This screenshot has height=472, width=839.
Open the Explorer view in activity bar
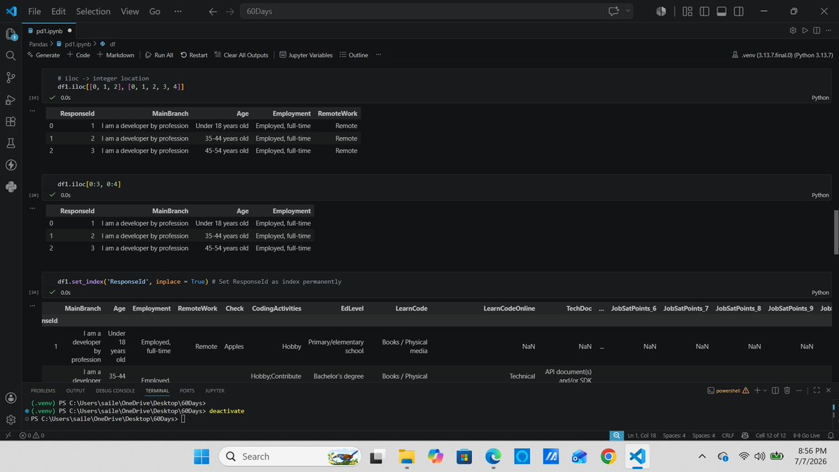(10, 34)
